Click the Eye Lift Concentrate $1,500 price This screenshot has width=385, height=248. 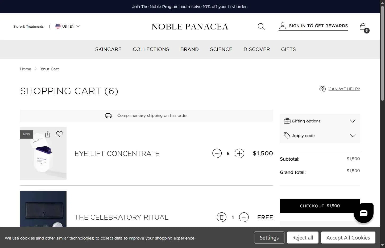coord(263,153)
